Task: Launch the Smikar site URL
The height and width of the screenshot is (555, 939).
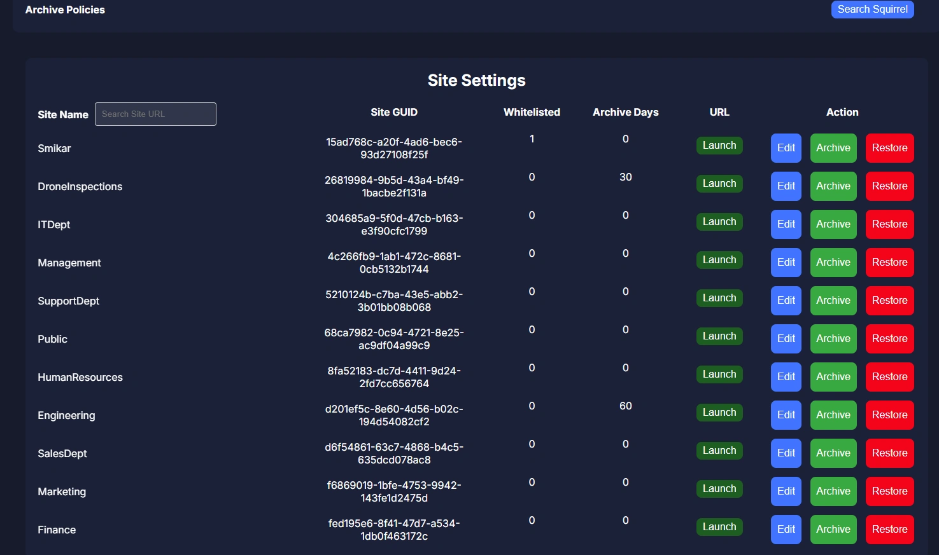Action: coord(719,146)
